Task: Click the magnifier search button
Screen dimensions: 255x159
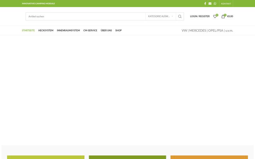Action: 180,16
